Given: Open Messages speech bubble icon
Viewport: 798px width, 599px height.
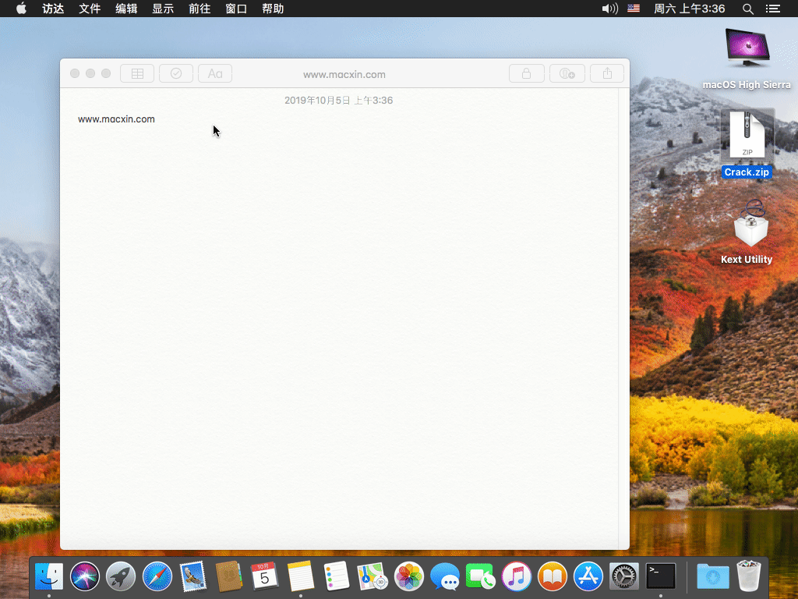Looking at the screenshot, I should point(445,576).
